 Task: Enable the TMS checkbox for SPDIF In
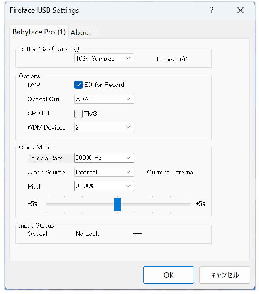tap(78, 114)
